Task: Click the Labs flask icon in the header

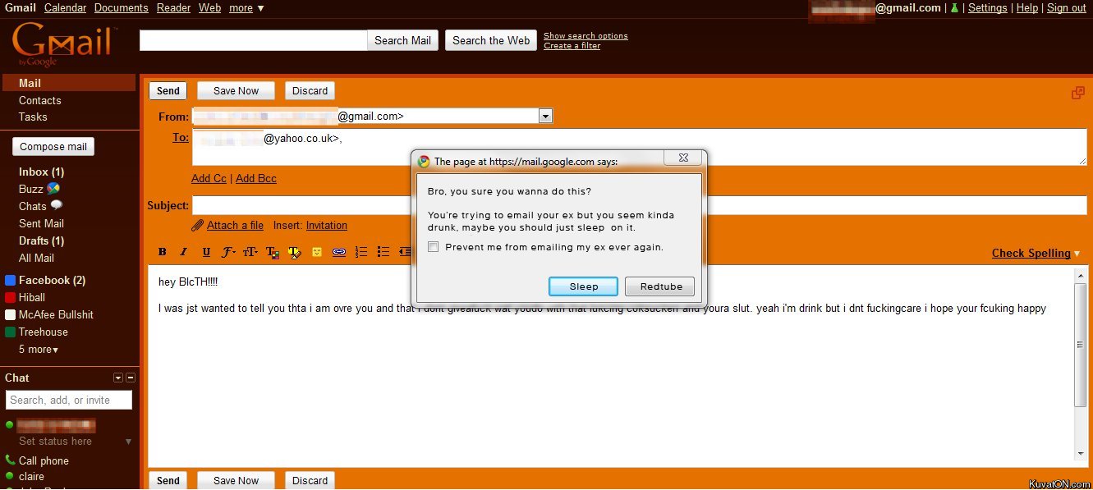Action: pos(954,7)
